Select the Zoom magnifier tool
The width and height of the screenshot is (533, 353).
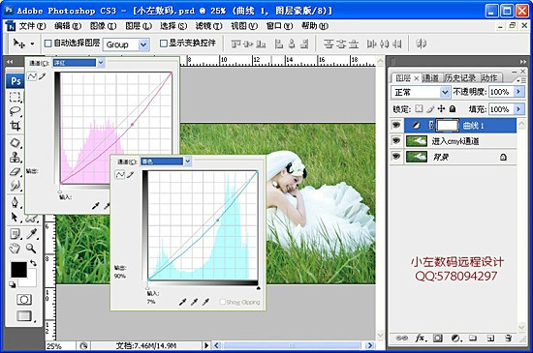tap(31, 249)
